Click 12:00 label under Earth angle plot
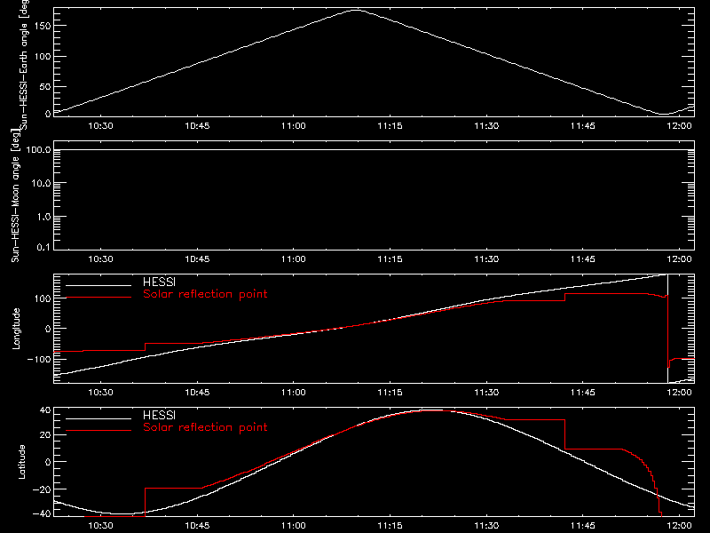Screen dimensions: 710x533 [679, 126]
